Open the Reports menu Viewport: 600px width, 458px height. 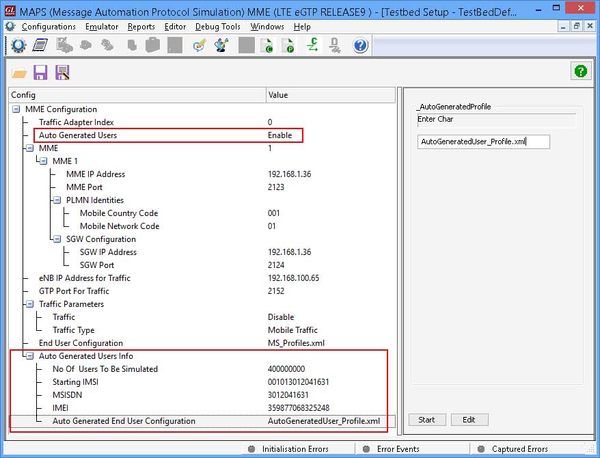[x=141, y=27]
